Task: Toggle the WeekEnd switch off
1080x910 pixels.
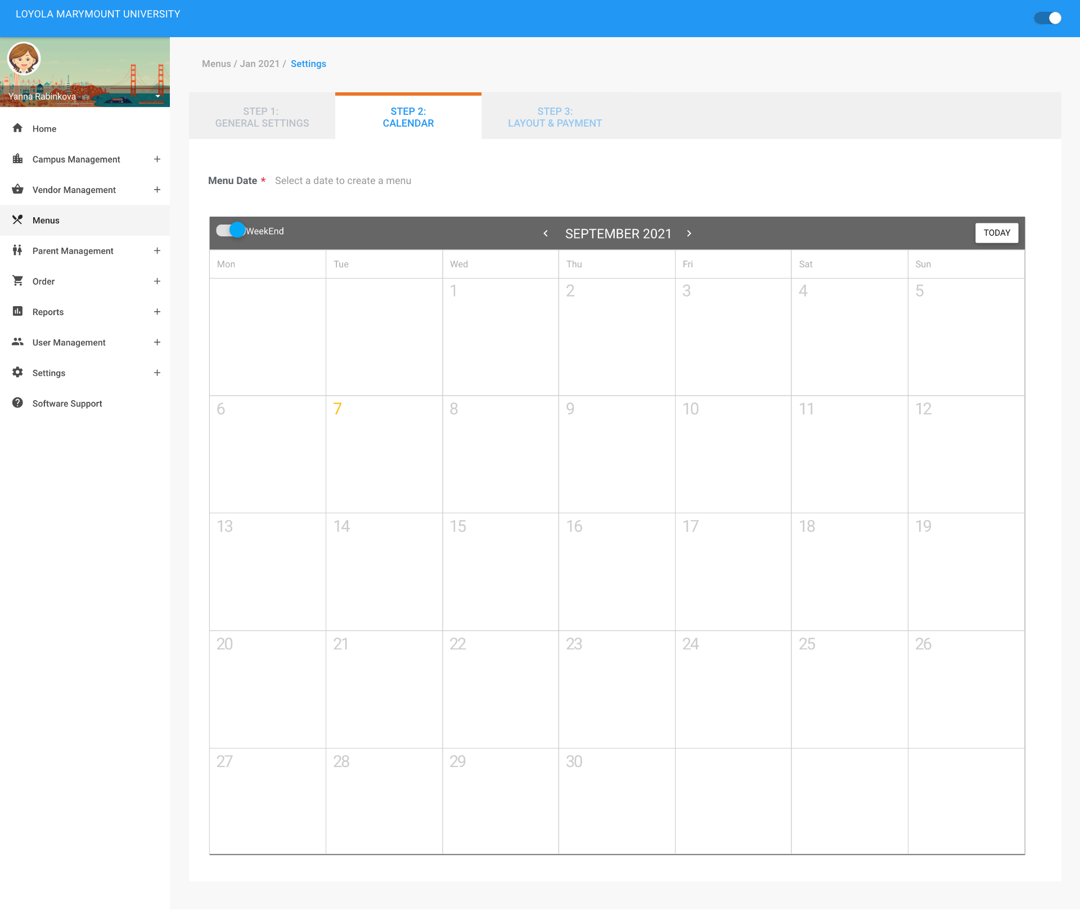Action: point(231,230)
